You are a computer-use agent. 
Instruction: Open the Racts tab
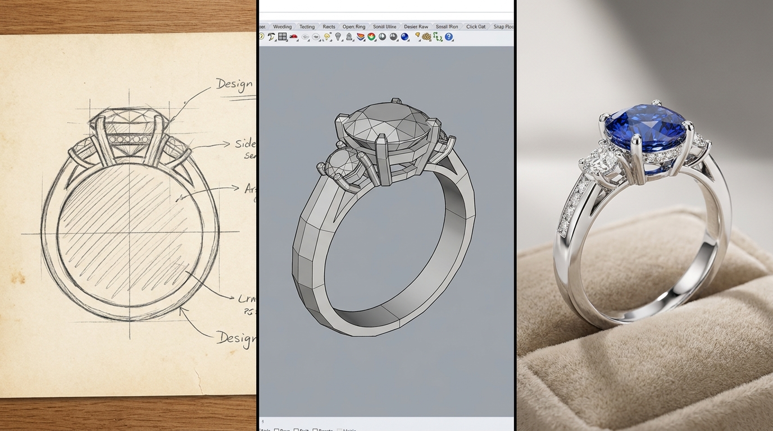click(329, 26)
